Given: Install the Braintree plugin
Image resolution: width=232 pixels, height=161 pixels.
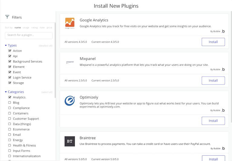Looking at the screenshot, I should pos(213,158).
